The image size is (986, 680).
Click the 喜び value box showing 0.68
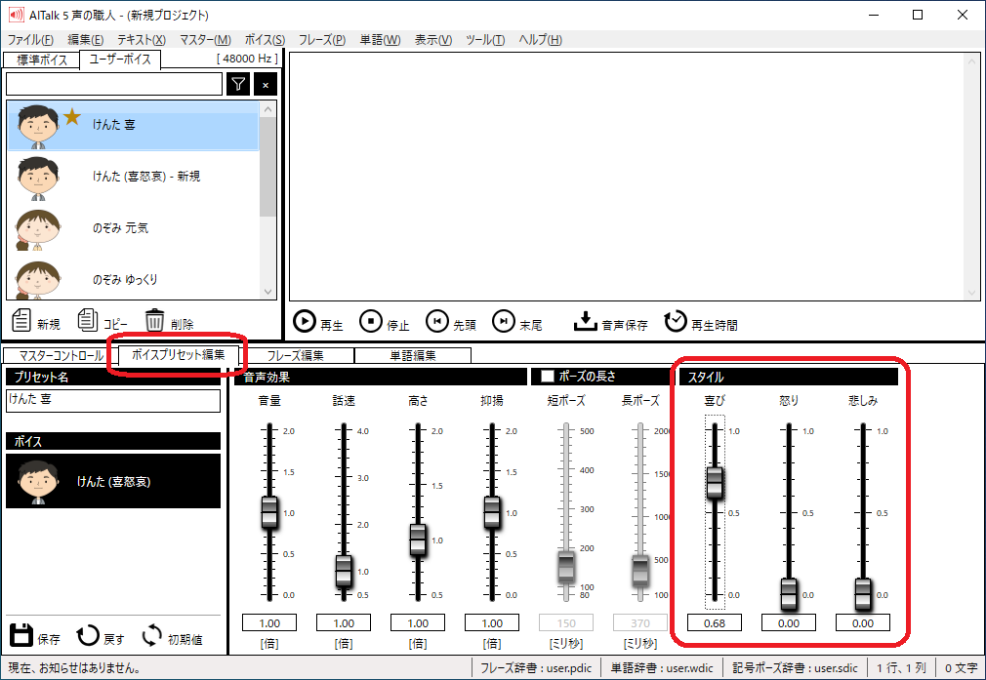click(x=715, y=622)
